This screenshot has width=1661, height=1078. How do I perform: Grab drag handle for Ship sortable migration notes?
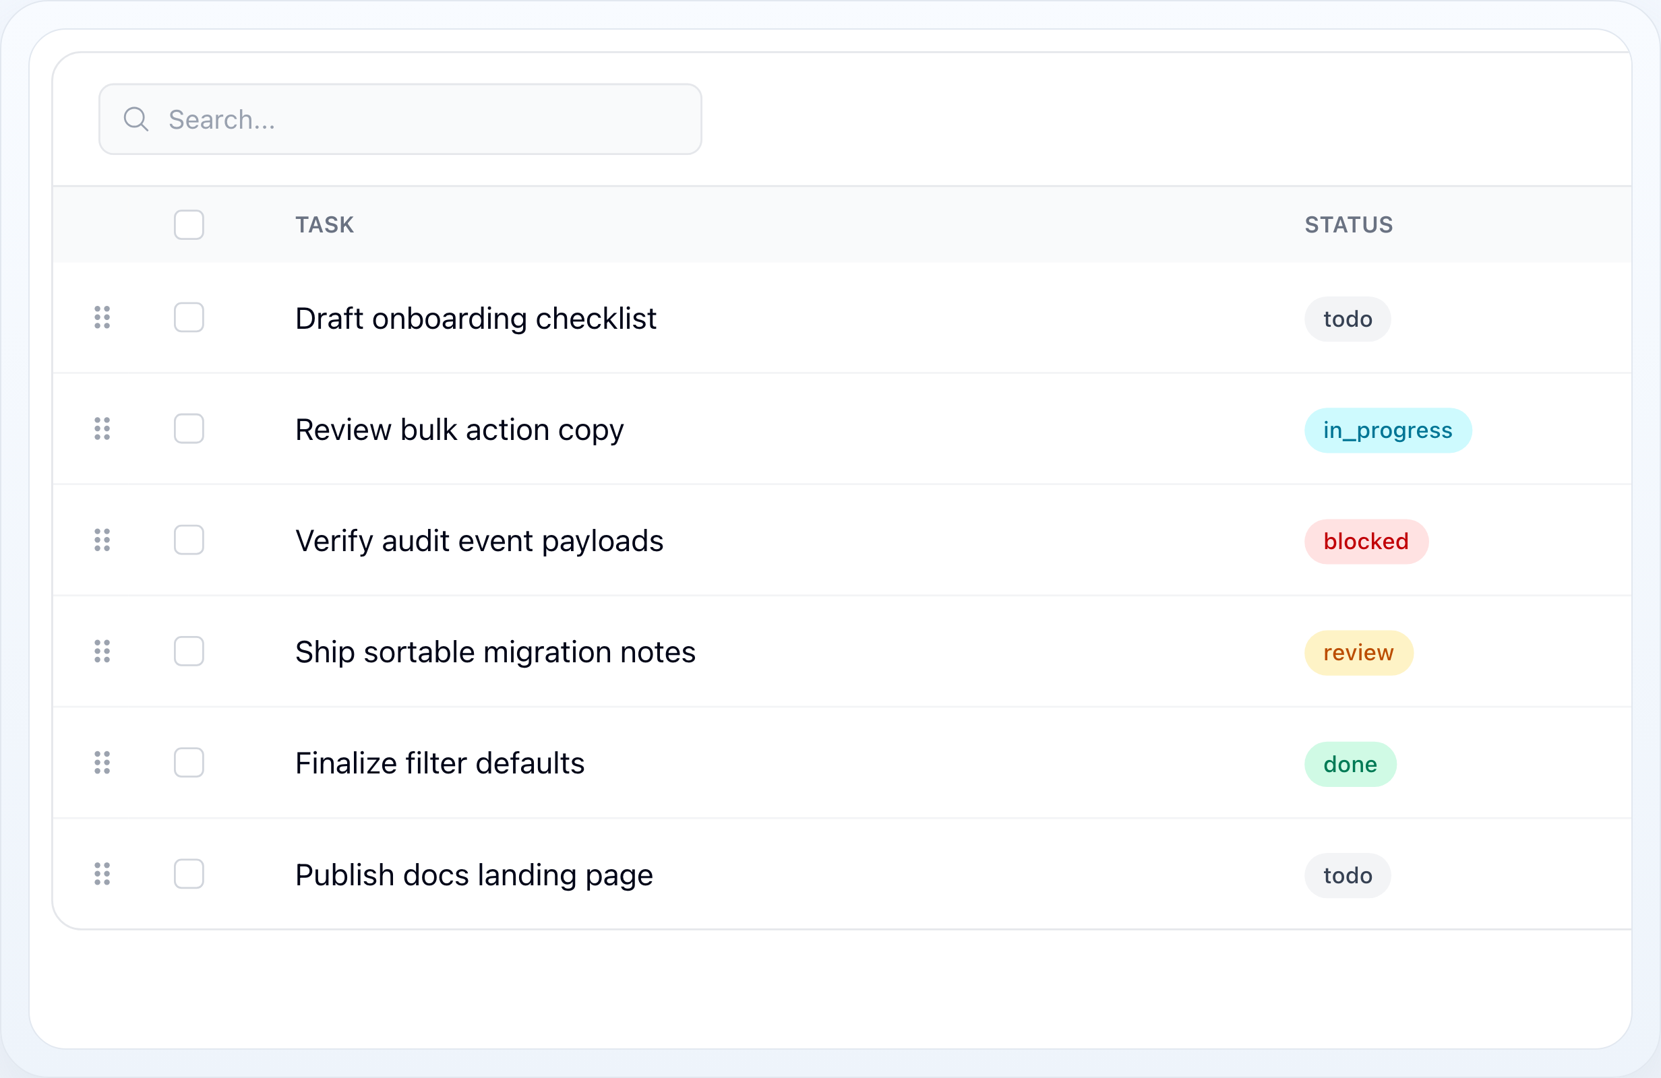tap(102, 652)
